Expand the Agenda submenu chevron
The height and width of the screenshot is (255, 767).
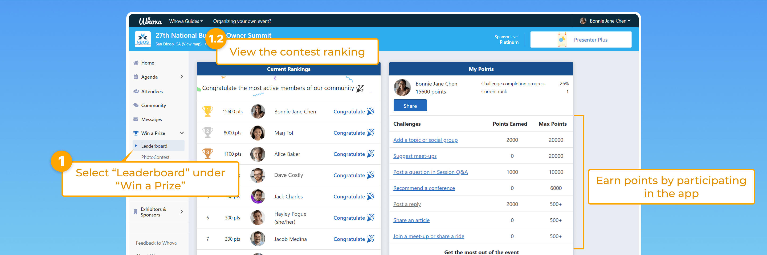click(182, 76)
